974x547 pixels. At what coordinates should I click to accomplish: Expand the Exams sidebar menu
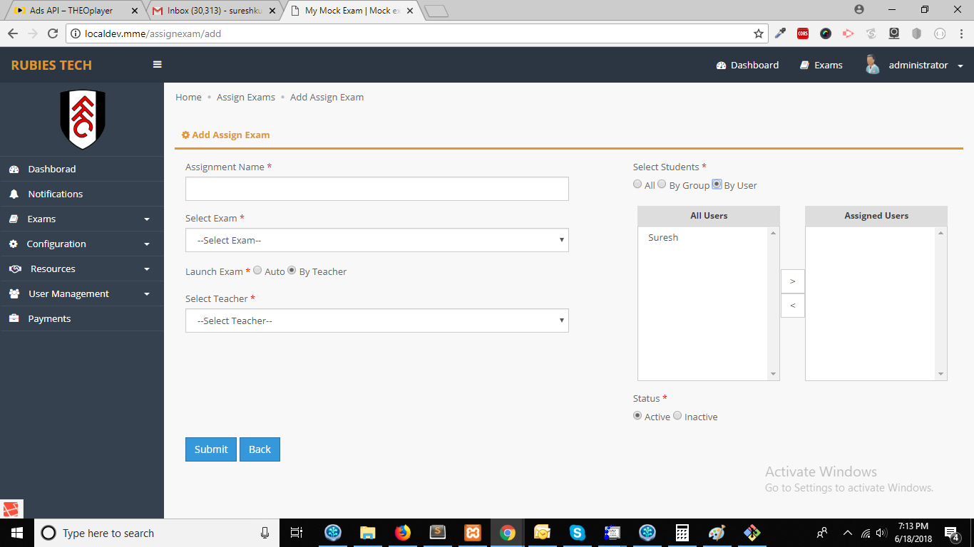tap(82, 219)
